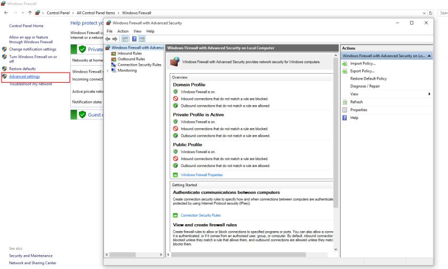448x269 pixels.
Task: Open the View submenu arrow in Actions
Action: pos(429,94)
